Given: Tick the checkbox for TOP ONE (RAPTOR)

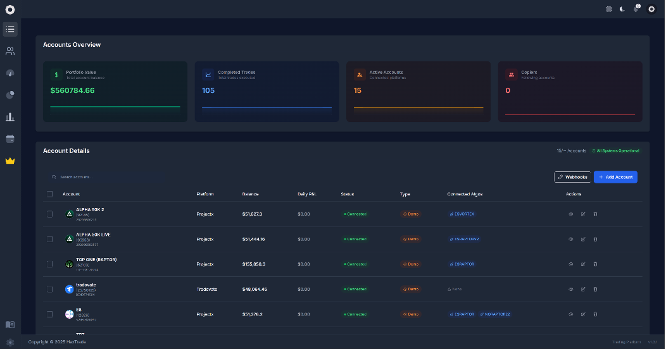Looking at the screenshot, I should coord(50,264).
